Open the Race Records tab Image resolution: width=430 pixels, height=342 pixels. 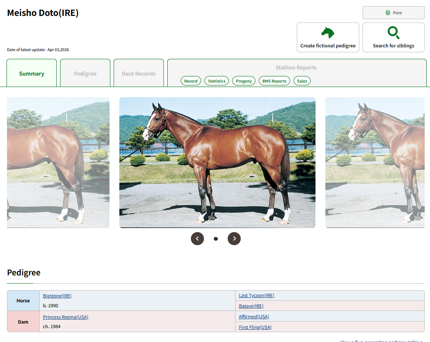click(x=139, y=73)
